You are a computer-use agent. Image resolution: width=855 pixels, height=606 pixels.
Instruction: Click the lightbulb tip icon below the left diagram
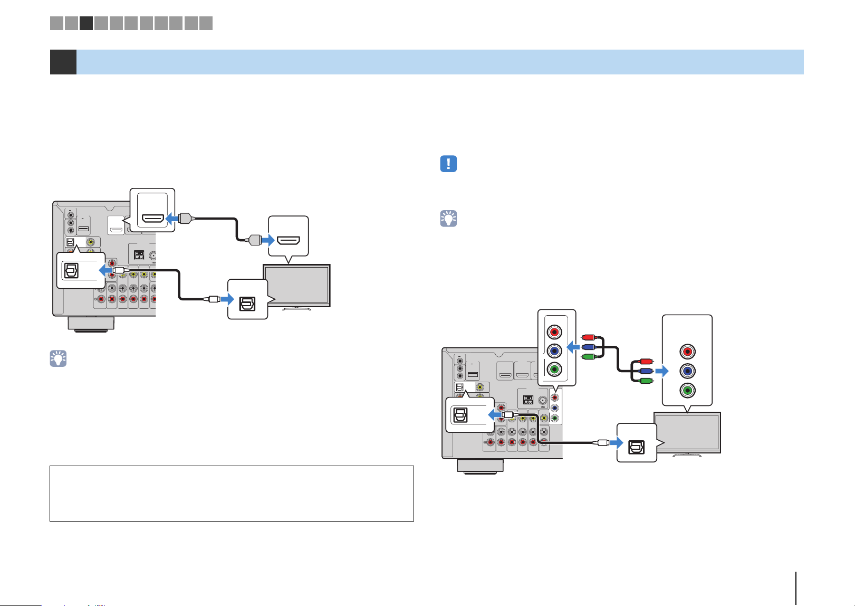coord(58,358)
